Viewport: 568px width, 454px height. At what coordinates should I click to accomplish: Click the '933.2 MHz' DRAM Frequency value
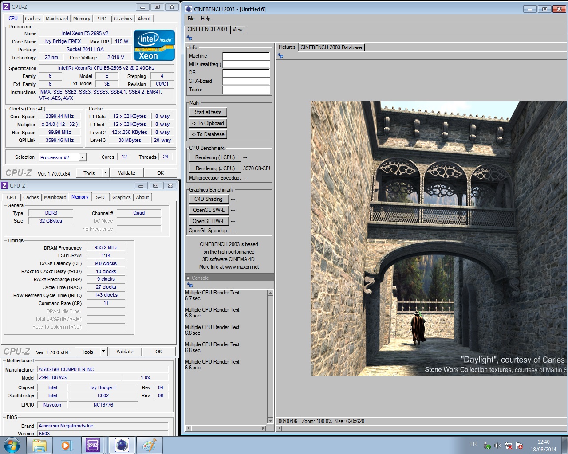[106, 248]
